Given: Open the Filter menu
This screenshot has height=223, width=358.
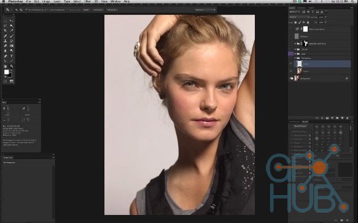Looking at the screenshot, I should tap(87, 1).
